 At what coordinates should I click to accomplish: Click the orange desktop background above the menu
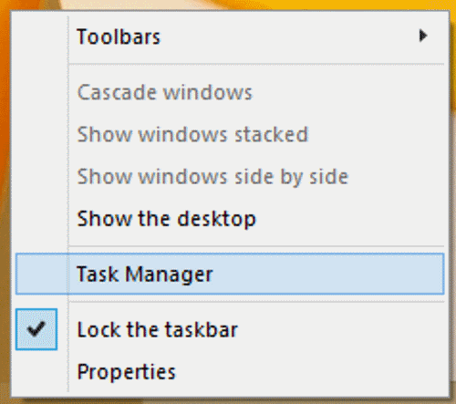228,5
